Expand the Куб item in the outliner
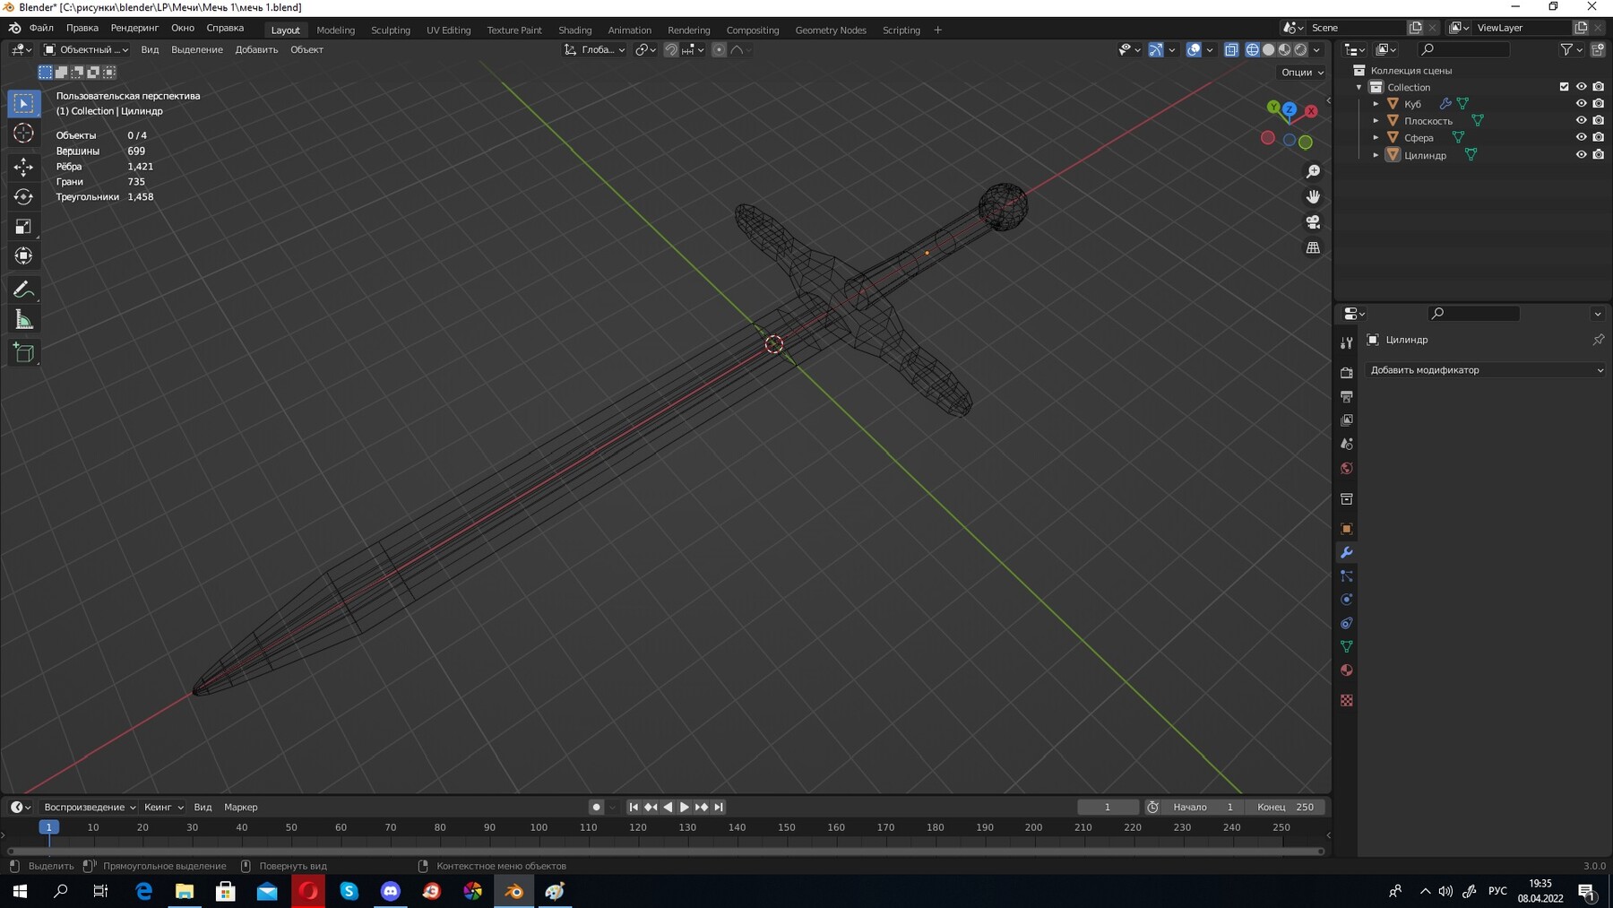The width and height of the screenshot is (1613, 908). point(1376,103)
